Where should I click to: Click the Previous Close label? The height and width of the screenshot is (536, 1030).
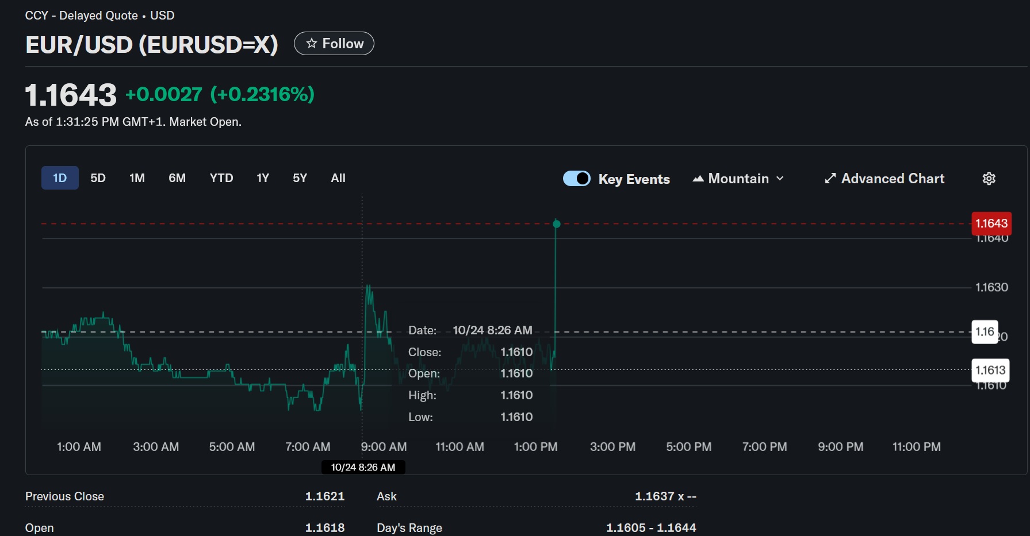coord(64,496)
